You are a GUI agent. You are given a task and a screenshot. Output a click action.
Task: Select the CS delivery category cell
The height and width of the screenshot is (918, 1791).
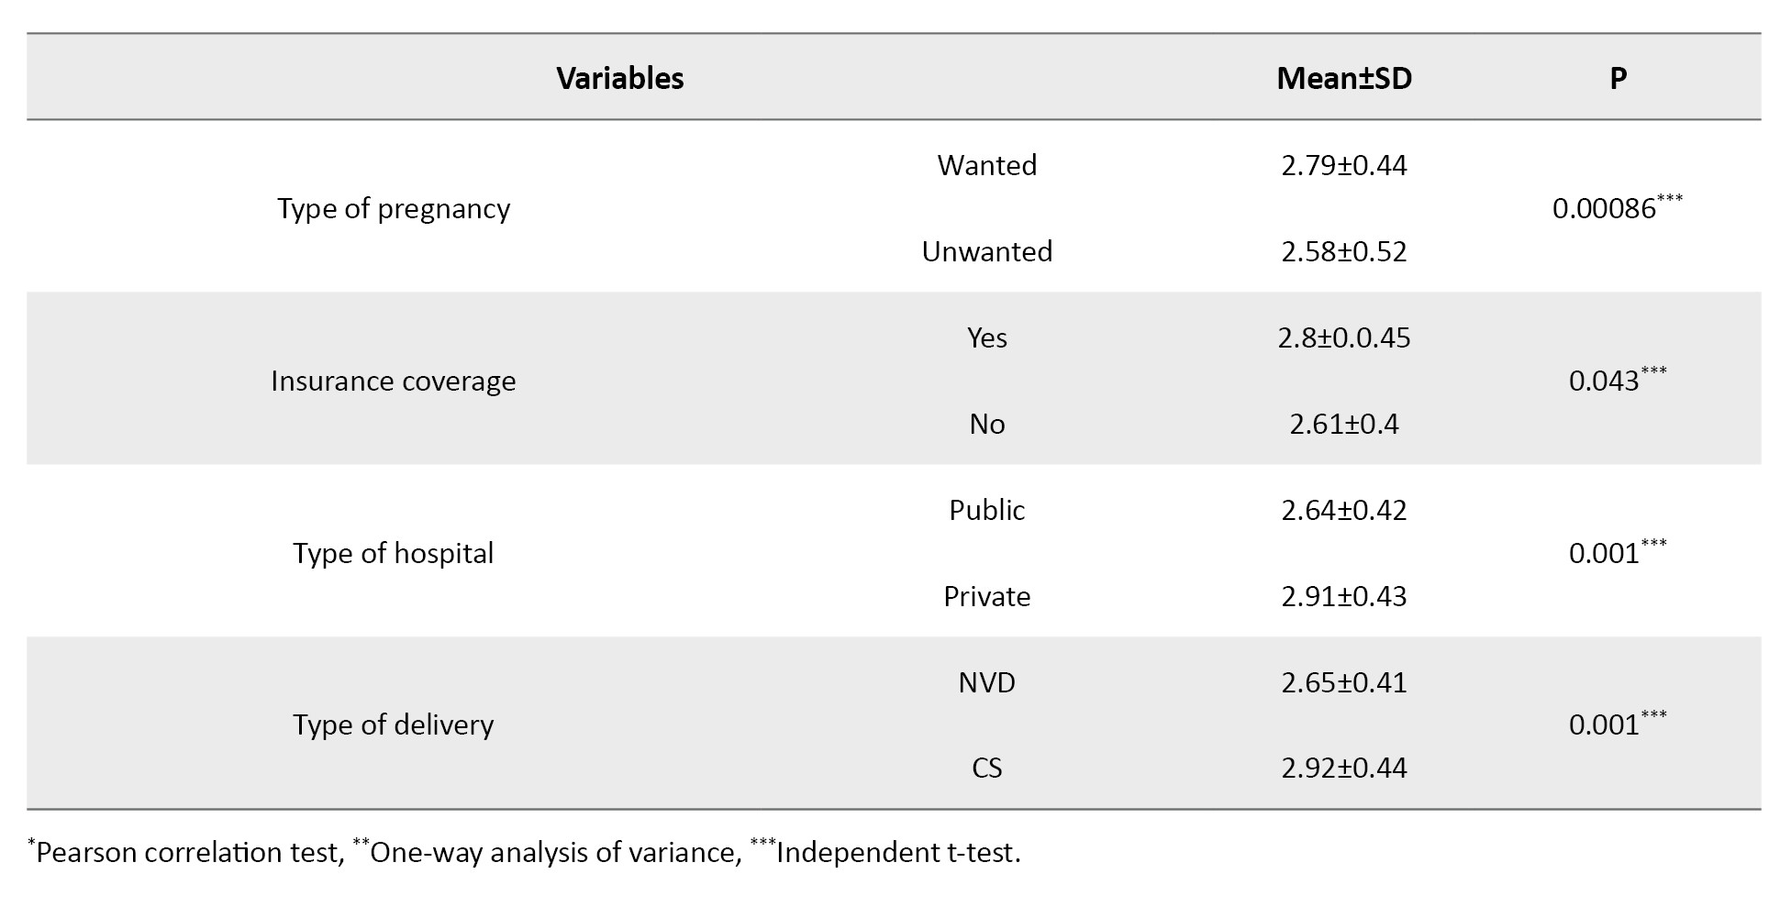coord(986,769)
